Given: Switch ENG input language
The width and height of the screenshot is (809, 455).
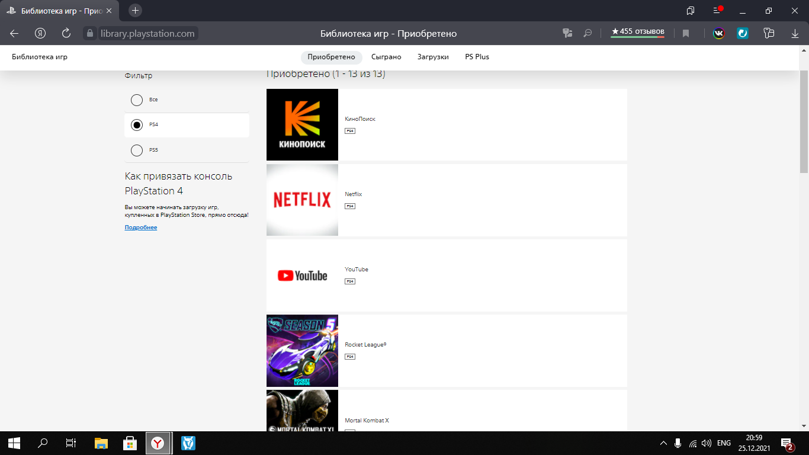Looking at the screenshot, I should coord(724,443).
